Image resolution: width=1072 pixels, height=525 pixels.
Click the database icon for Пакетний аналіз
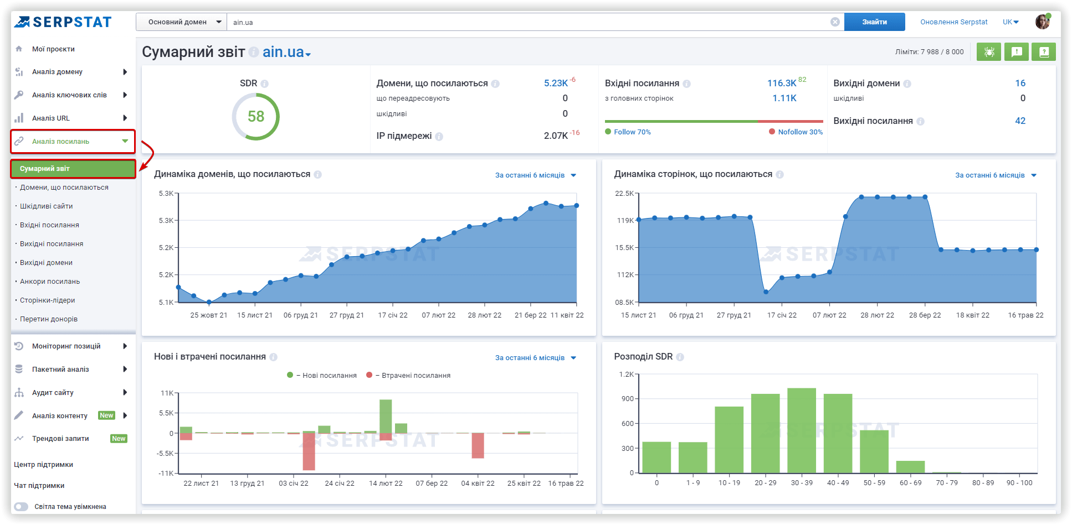point(19,369)
